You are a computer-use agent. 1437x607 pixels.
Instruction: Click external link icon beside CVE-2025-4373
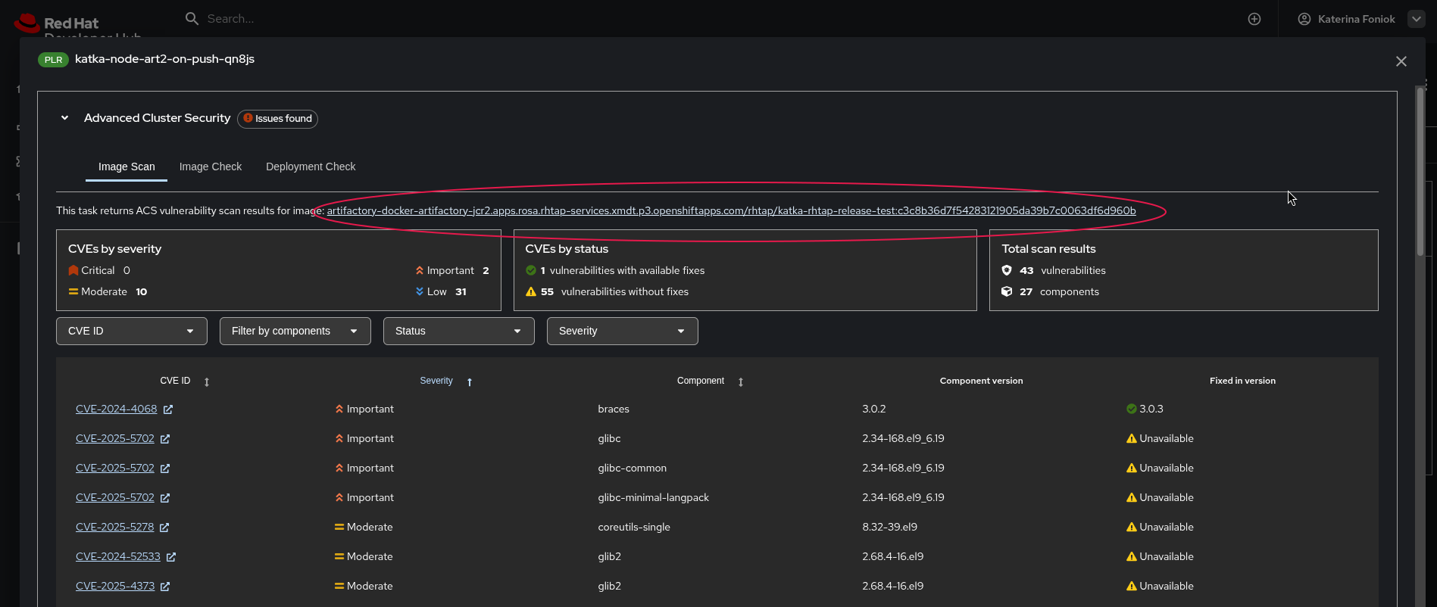point(165,587)
